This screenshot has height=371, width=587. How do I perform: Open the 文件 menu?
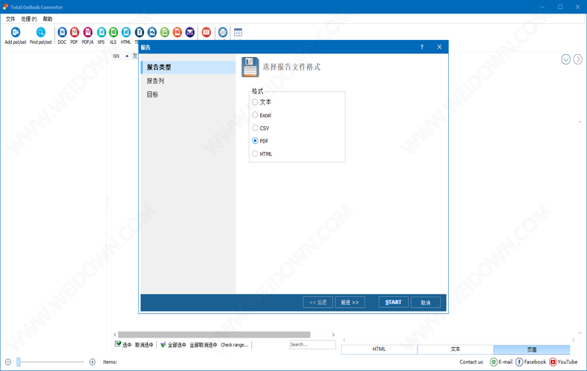click(10, 19)
